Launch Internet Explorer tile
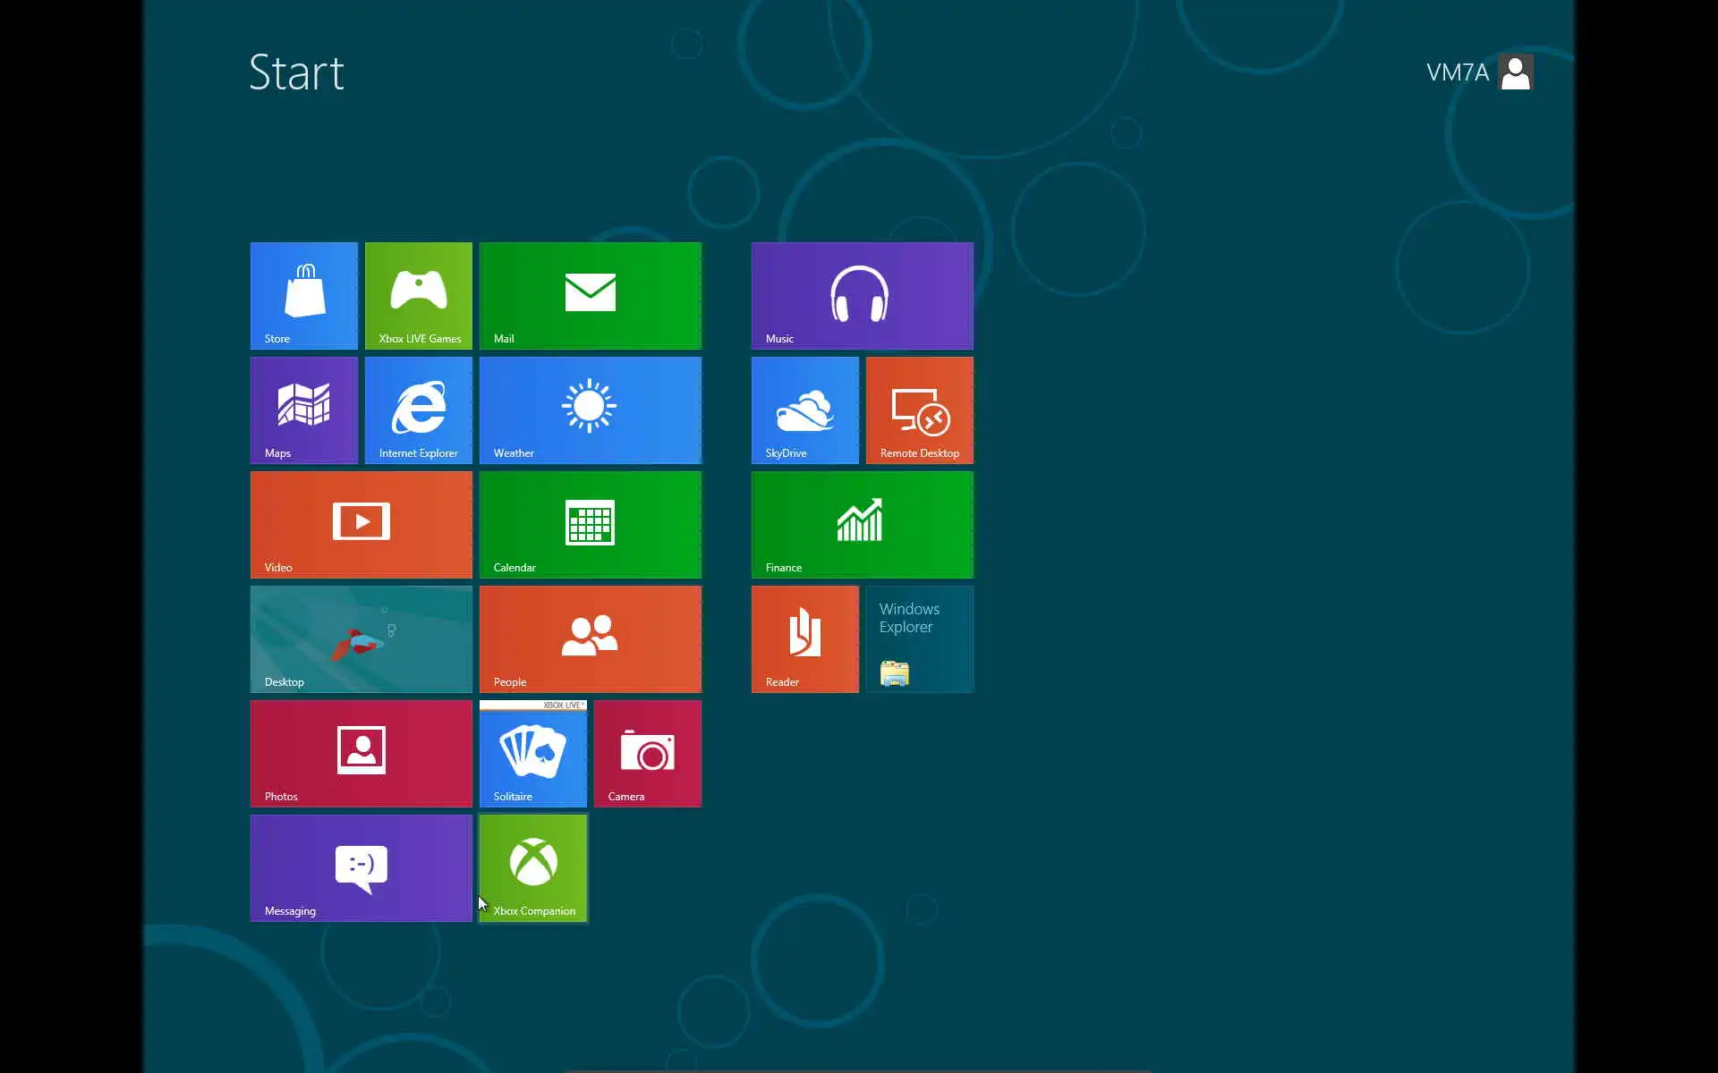 pyautogui.click(x=418, y=410)
